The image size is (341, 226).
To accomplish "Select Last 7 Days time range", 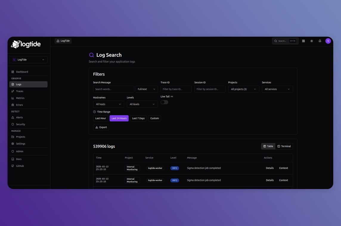I will (138, 118).
